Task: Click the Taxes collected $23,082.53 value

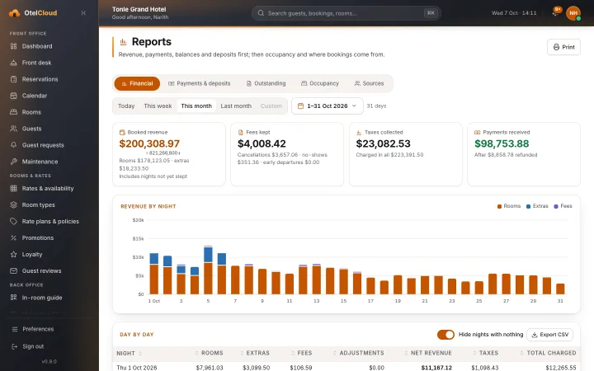Action: click(383, 143)
